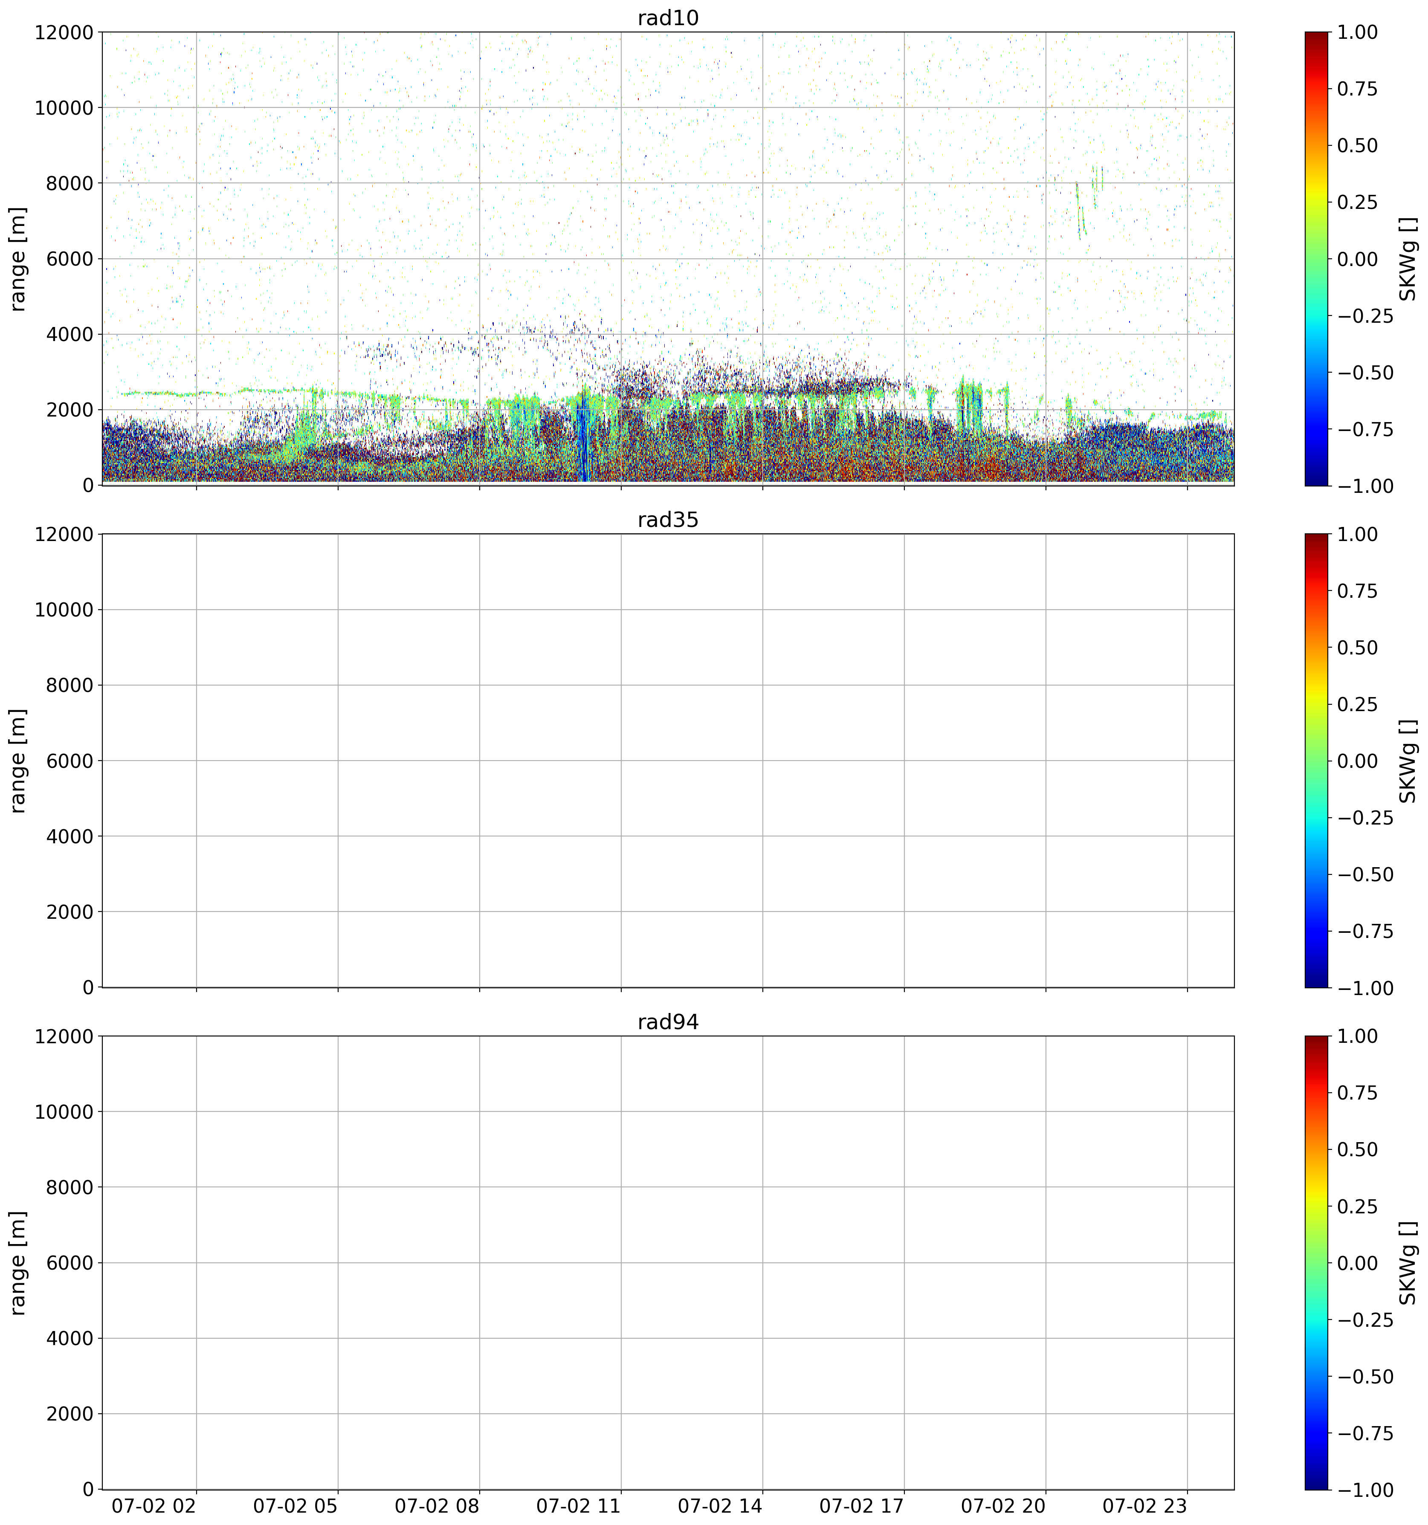Click the 4000 y-axis tick of rad10

click(x=70, y=334)
